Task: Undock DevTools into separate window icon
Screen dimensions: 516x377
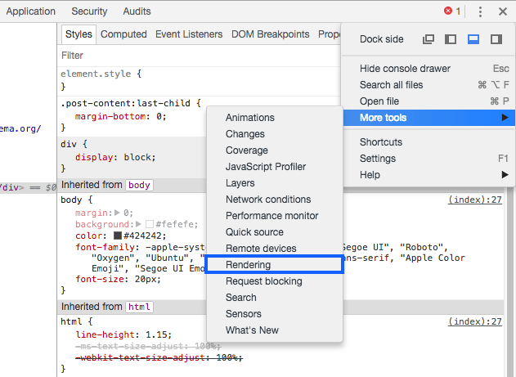Action: [x=429, y=39]
